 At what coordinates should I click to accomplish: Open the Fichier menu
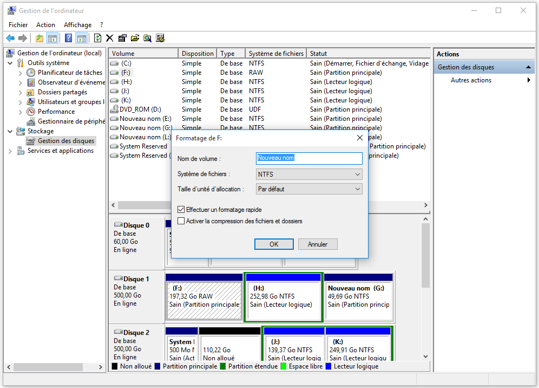tap(18, 25)
